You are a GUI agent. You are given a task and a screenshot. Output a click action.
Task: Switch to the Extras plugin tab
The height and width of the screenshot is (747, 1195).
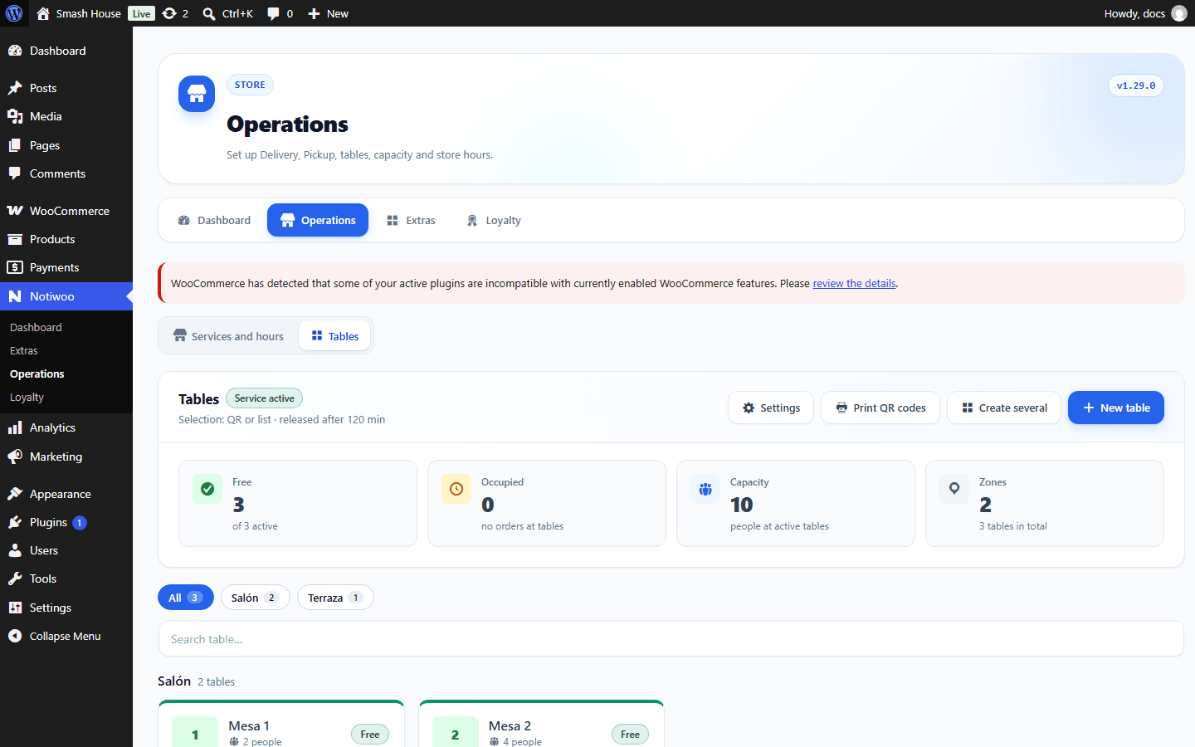[x=411, y=220]
